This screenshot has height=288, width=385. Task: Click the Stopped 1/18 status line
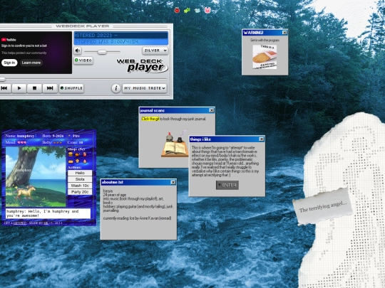click(x=121, y=42)
